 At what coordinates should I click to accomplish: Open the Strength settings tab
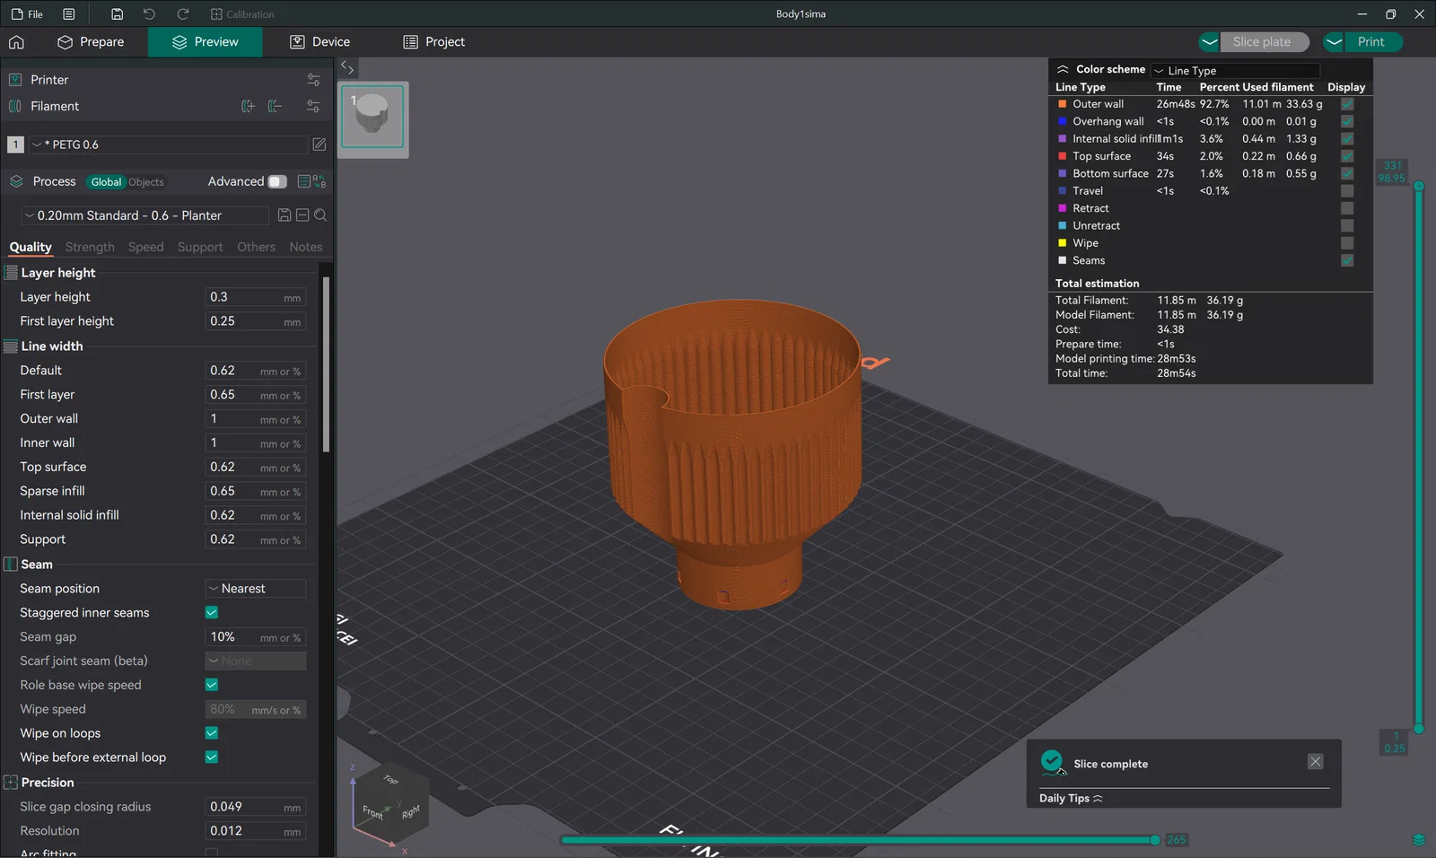(x=90, y=247)
